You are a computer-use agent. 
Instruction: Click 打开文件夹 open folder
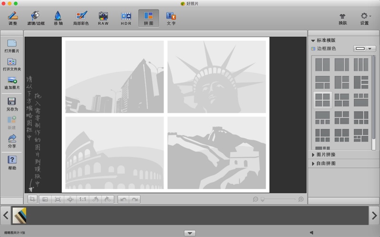coord(11,65)
